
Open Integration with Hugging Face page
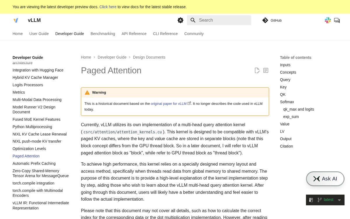(x=38, y=70)
